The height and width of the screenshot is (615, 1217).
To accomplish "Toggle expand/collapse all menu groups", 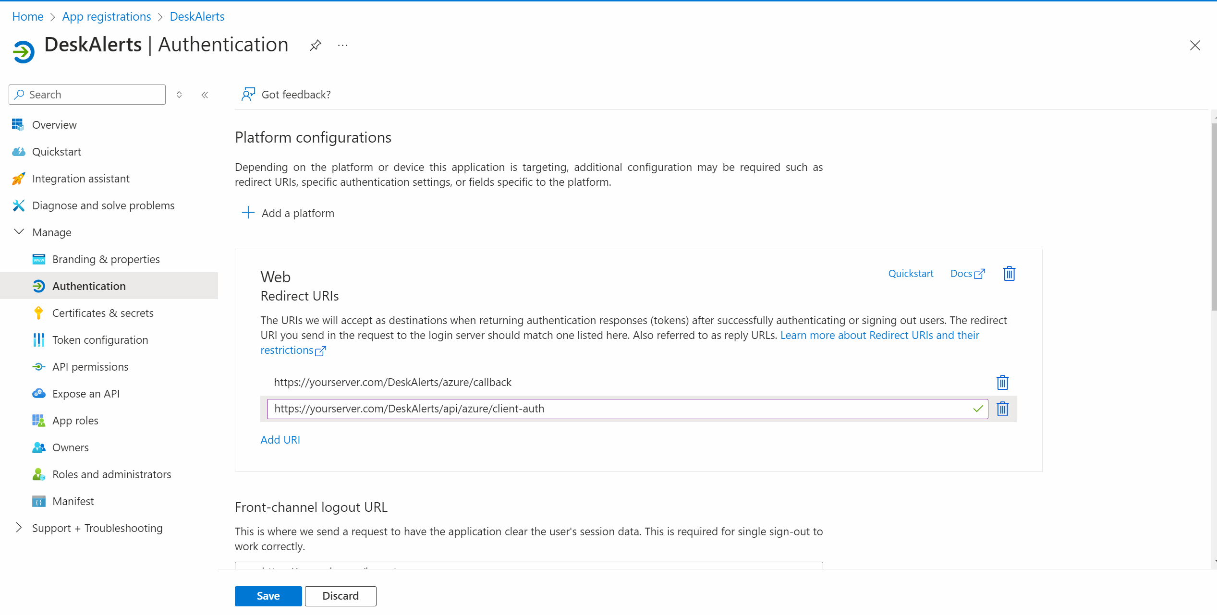I will pyautogui.click(x=179, y=95).
